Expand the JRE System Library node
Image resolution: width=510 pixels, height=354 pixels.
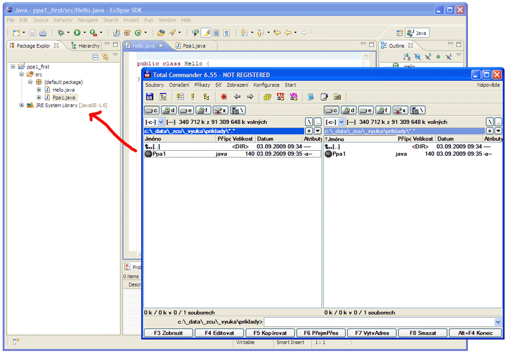pyautogui.click(x=22, y=105)
